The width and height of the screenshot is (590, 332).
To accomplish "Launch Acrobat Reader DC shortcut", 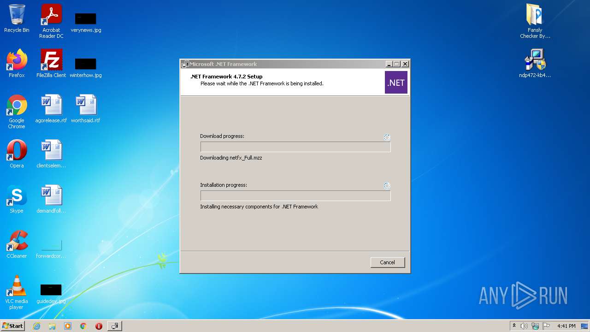I will [x=51, y=21].
